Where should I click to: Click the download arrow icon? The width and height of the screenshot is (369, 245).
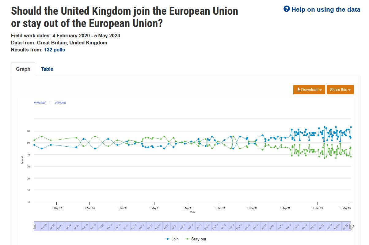299,90
